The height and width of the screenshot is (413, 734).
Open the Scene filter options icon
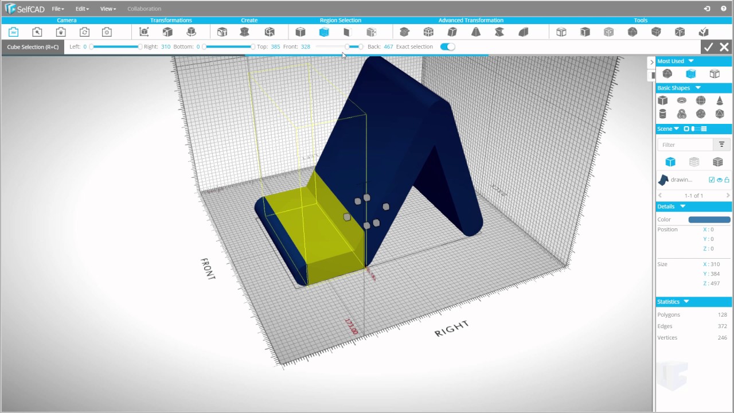click(x=721, y=144)
